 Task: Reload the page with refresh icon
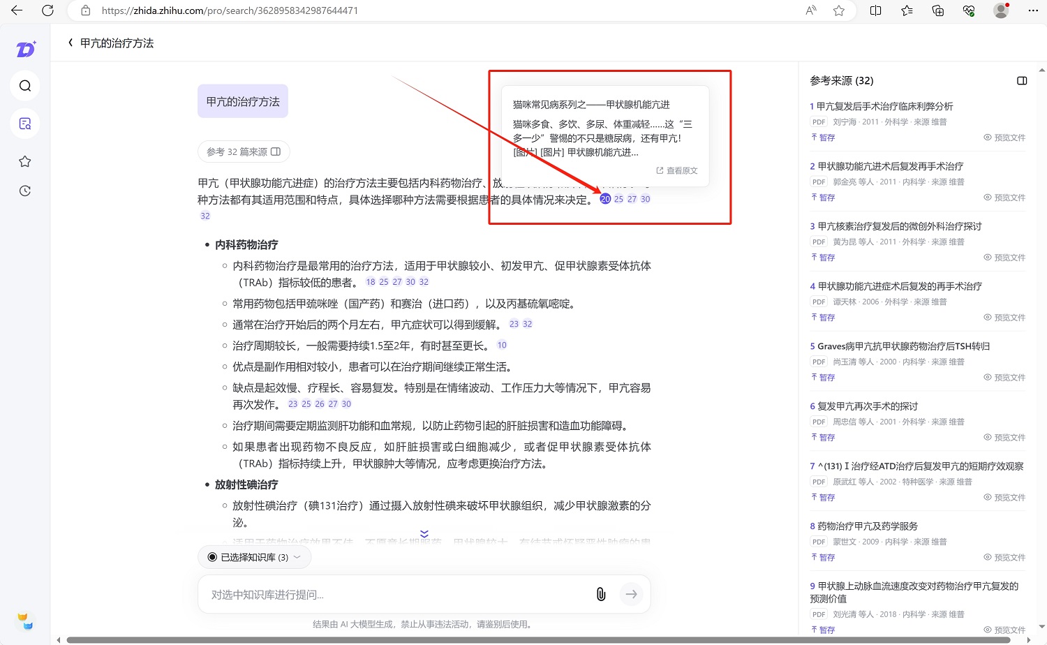[47, 10]
